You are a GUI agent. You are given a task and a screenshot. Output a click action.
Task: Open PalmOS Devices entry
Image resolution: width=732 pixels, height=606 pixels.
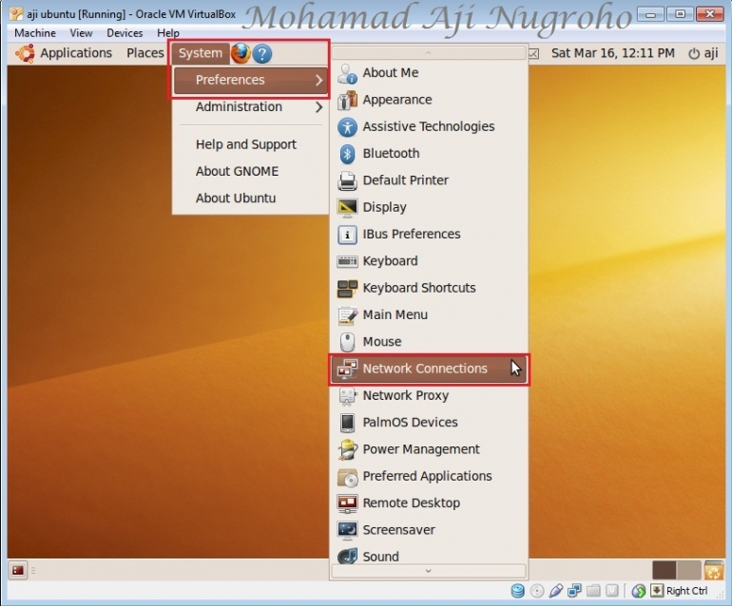click(429, 423)
